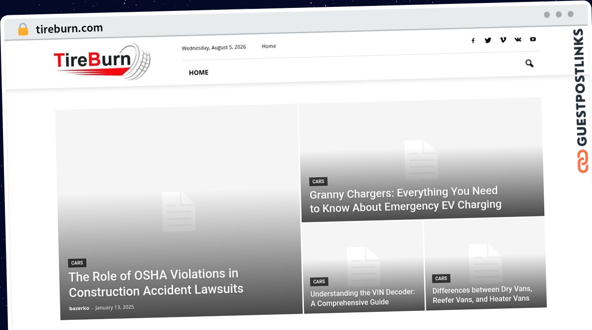Open the OSHA Violations article headline
592x330 pixels.
(x=156, y=283)
